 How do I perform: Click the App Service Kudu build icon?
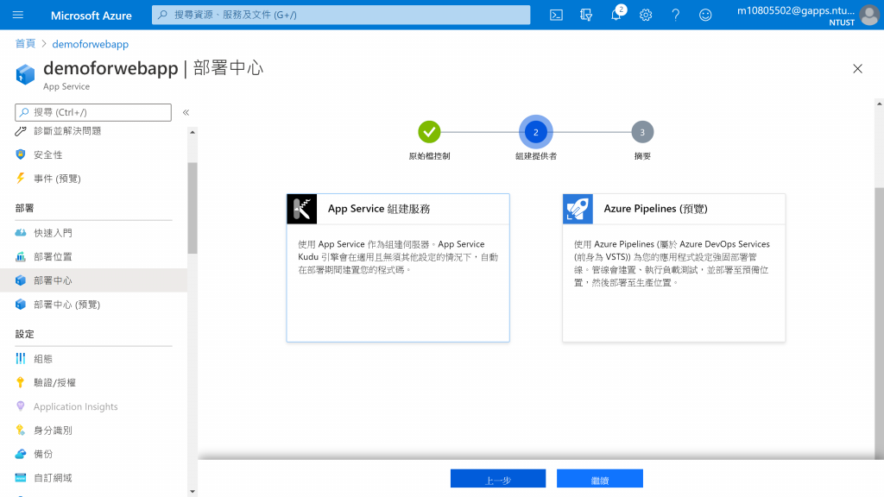(301, 209)
